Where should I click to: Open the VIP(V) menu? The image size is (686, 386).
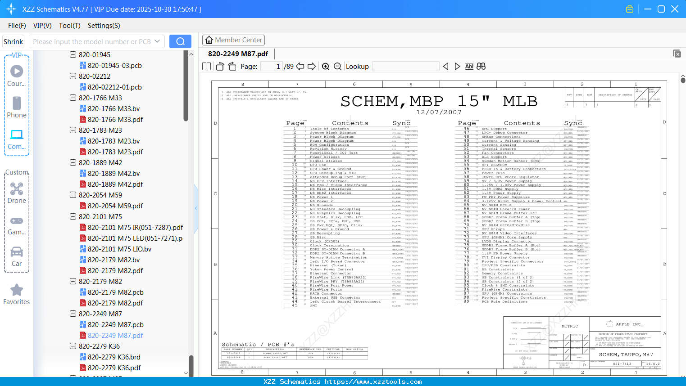(42, 26)
